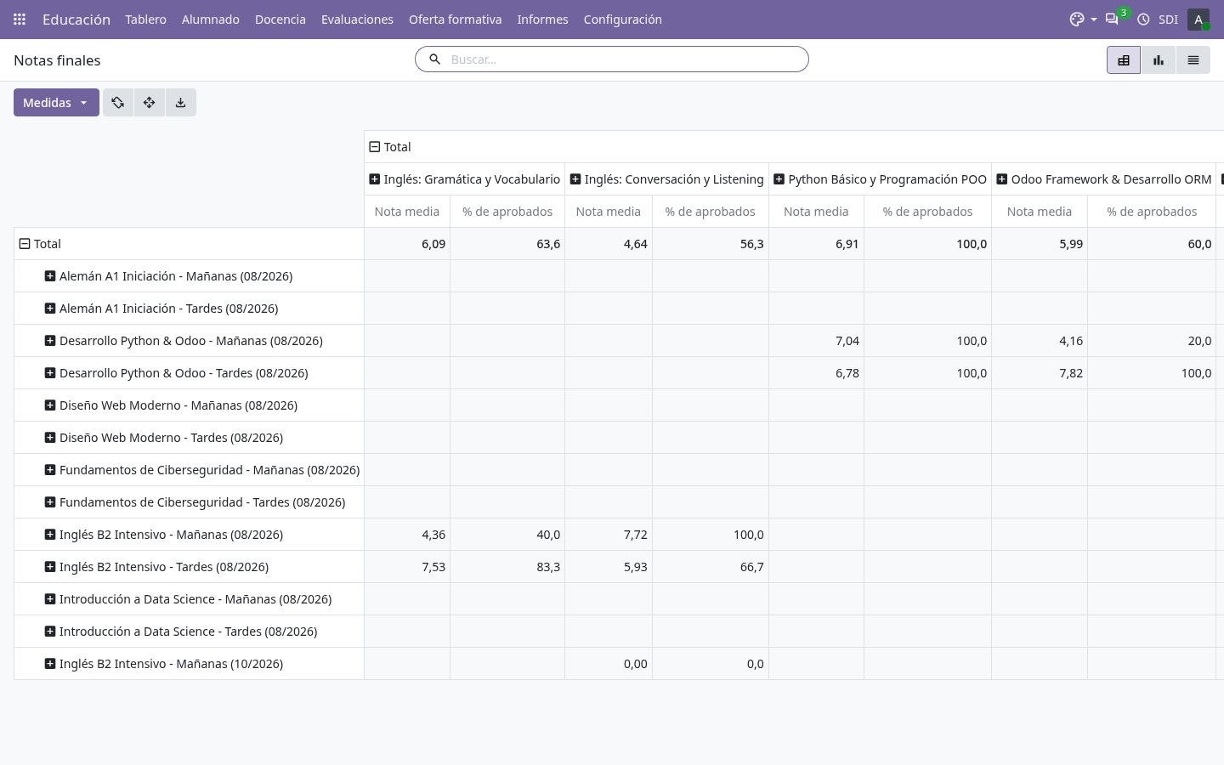The height and width of the screenshot is (765, 1224).
Task: Switch to graph view
Action: coord(1159,60)
